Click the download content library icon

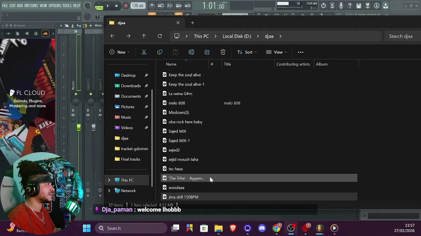click(385, 6)
